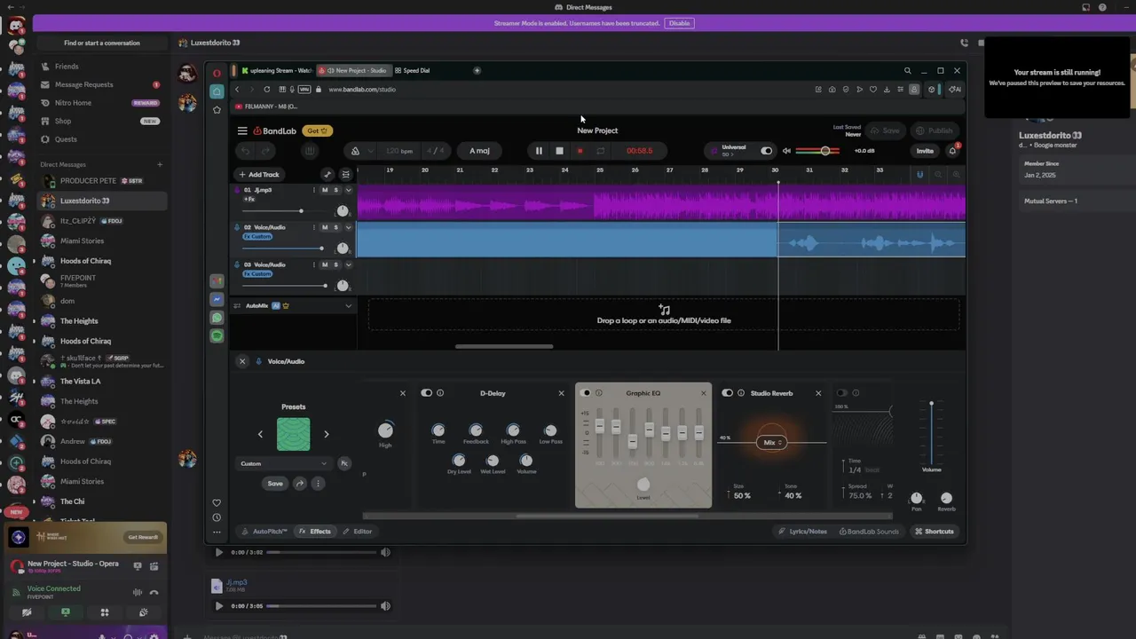Image resolution: width=1136 pixels, height=639 pixels.
Task: Click the red record button
Action: (x=580, y=151)
